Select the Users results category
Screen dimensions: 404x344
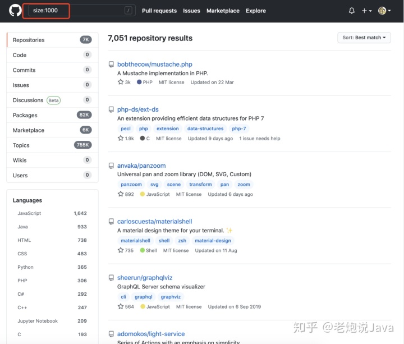pyautogui.click(x=52, y=175)
